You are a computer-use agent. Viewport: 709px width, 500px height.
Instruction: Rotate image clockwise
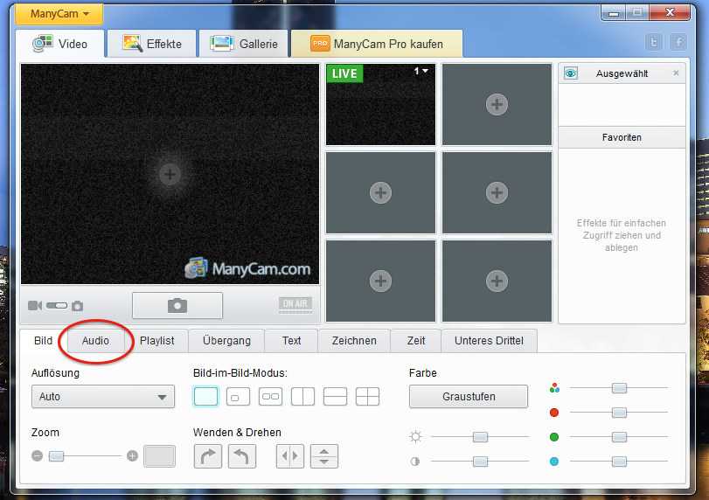coord(208,456)
